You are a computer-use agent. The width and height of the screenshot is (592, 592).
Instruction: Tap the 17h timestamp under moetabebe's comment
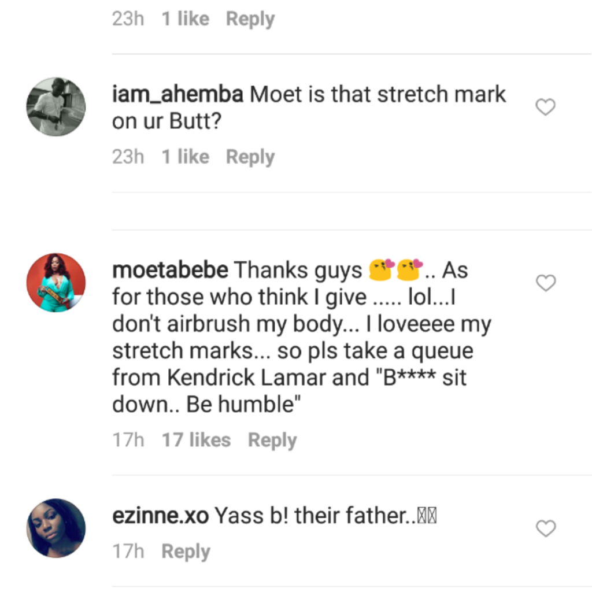[128, 441]
